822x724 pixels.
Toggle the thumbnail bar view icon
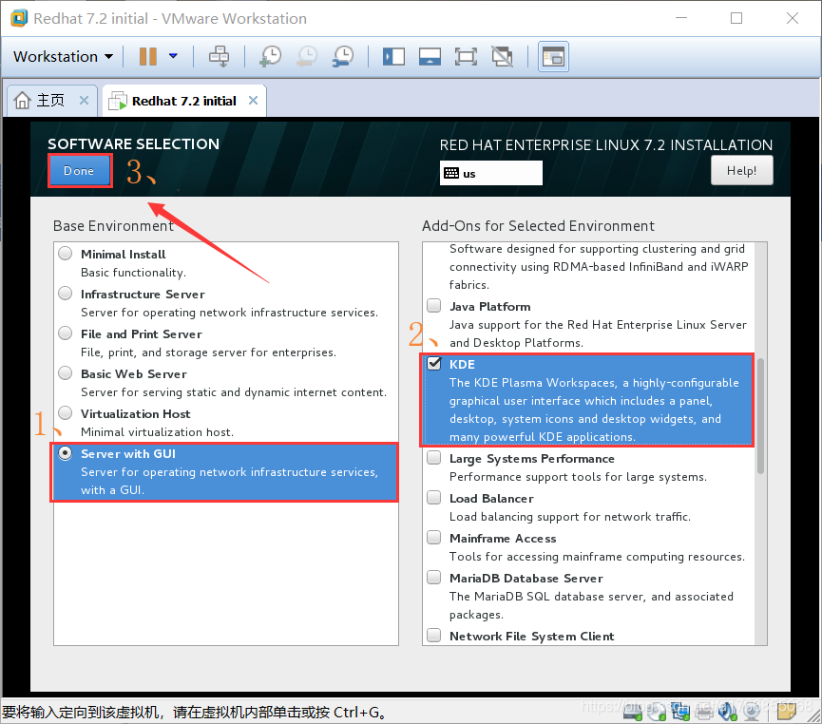coord(430,56)
